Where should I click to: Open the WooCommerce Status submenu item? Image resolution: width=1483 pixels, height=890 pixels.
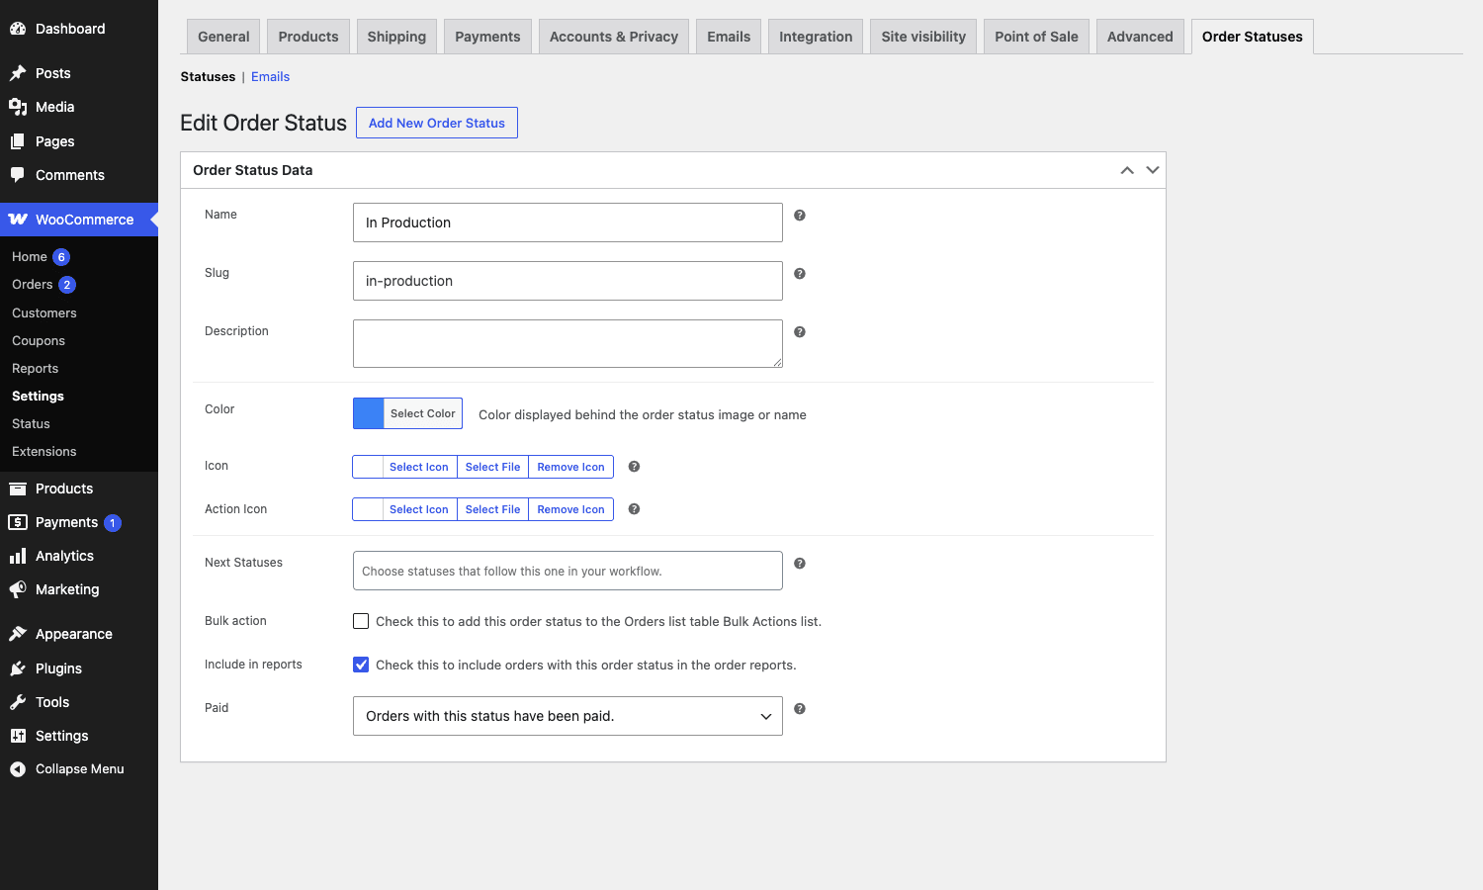click(x=31, y=423)
